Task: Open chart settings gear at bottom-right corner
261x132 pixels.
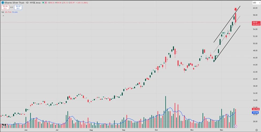Action: pos(256,130)
